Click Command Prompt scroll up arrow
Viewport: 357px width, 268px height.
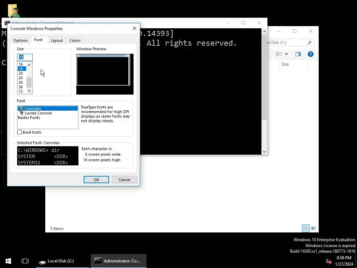click(264, 31)
